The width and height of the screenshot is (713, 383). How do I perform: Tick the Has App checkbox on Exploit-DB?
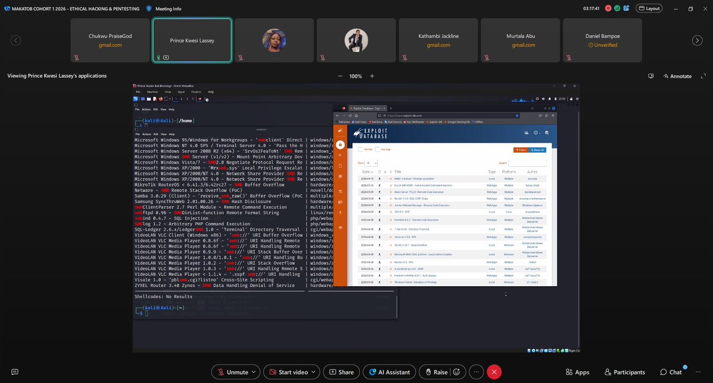pos(377,150)
